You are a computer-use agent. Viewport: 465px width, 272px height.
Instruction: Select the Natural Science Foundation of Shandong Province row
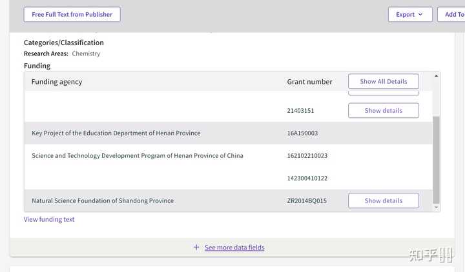pos(103,200)
